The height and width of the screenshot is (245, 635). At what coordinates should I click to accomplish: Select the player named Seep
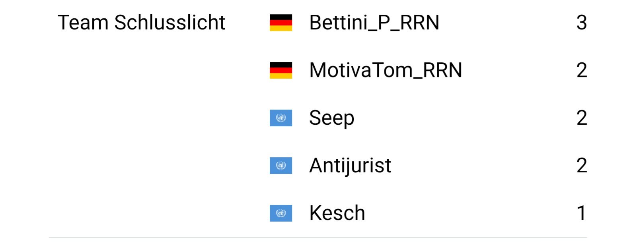tap(331, 118)
